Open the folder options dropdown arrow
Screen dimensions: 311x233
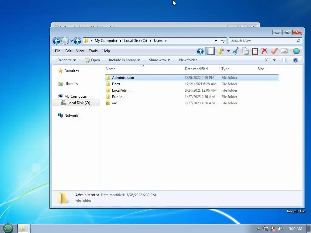228,51
